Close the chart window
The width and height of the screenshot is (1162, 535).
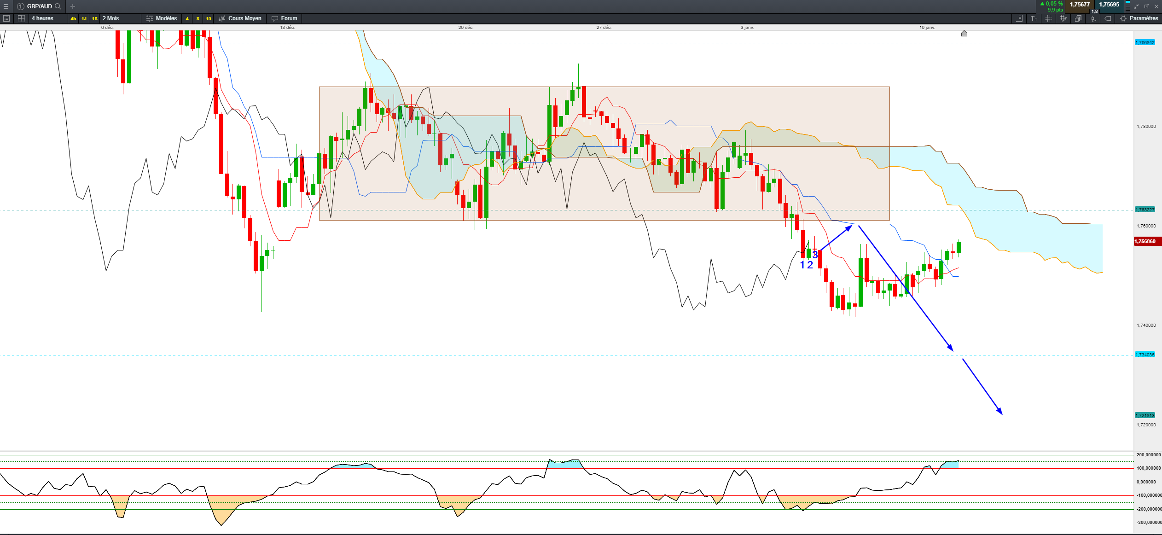(1156, 6)
